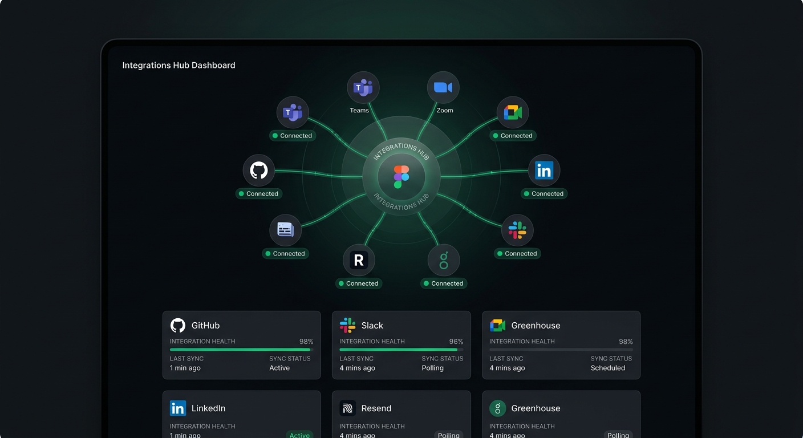Click the "Active" sync status on the GitHub card
803x438 pixels.
[x=279, y=368]
